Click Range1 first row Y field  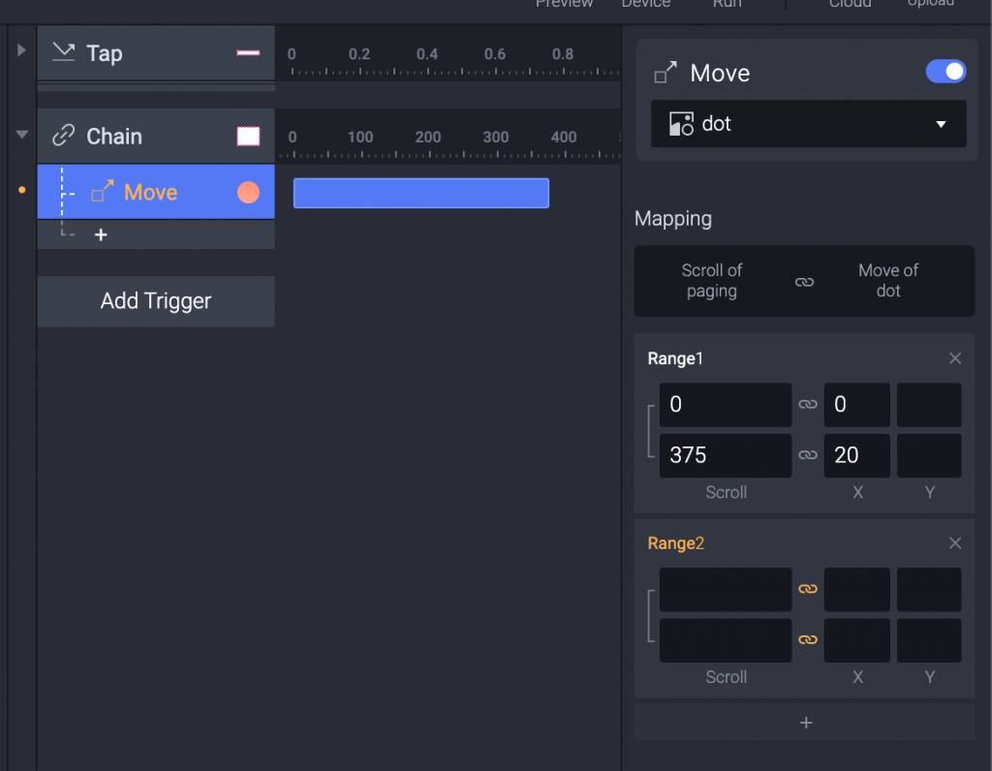[x=929, y=404]
